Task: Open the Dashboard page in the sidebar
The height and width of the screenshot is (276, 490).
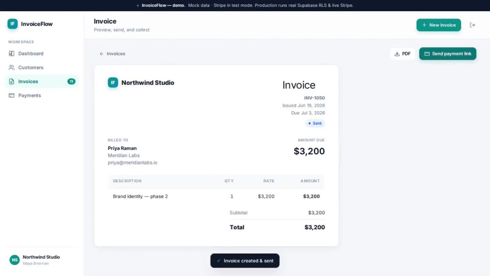Action: pos(42,53)
